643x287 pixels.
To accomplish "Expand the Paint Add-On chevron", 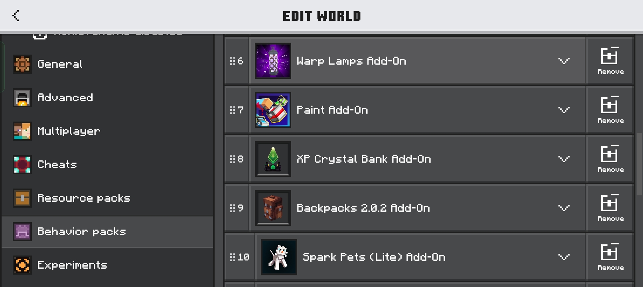I will [x=564, y=110].
